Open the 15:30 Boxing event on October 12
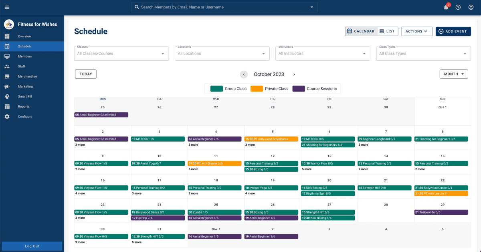The image size is (481, 252). [271, 169]
